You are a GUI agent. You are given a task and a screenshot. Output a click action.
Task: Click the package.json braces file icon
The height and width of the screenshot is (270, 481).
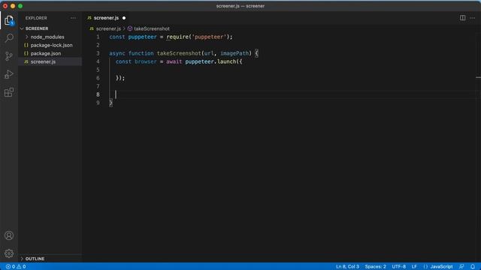click(26, 53)
